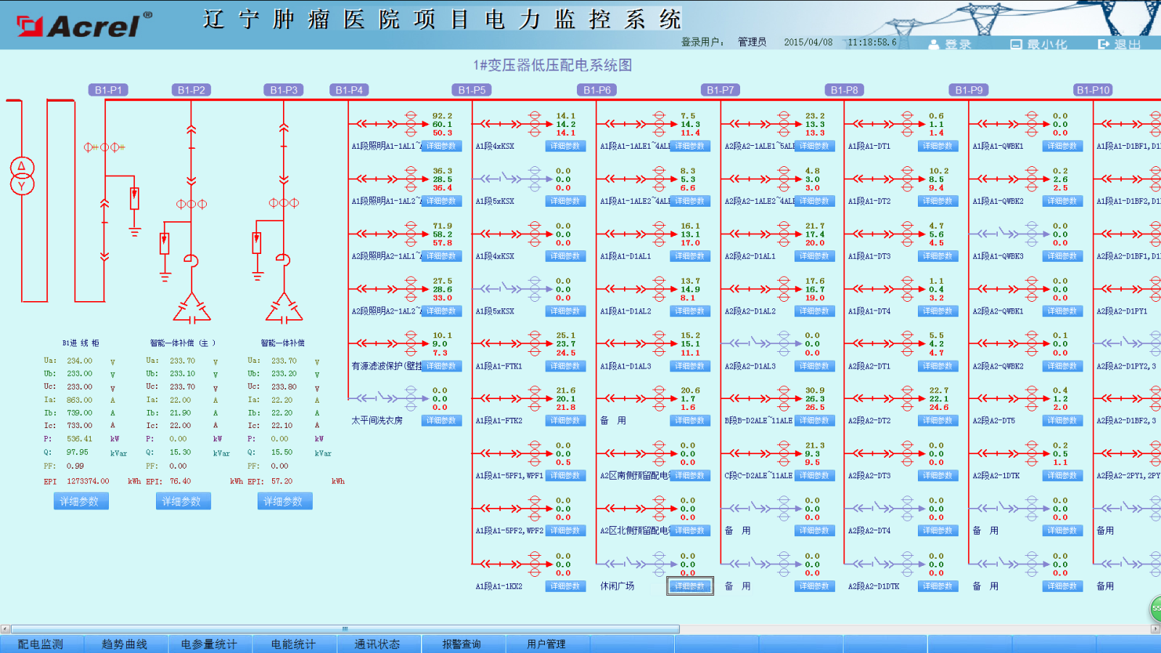The height and width of the screenshot is (653, 1161).
Task: Click the surge arrester symbol on B1-P1
Action: point(134,199)
